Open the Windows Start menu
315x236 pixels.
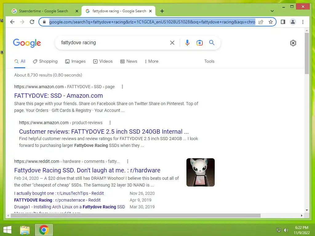[7, 230]
